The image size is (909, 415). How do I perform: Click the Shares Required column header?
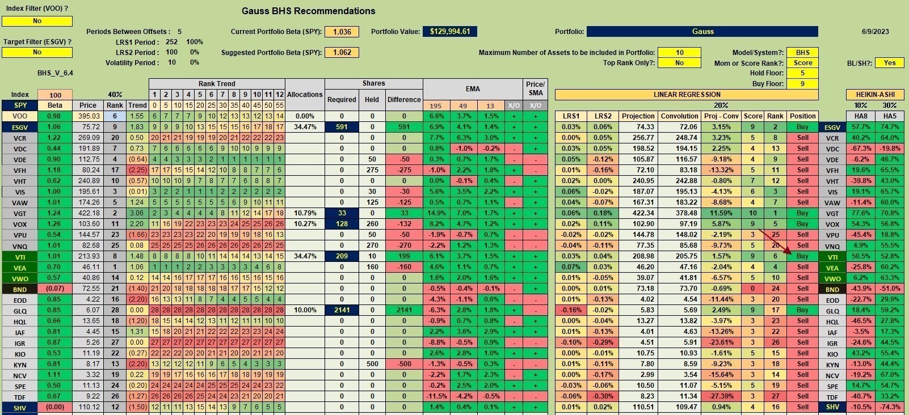pos(342,100)
